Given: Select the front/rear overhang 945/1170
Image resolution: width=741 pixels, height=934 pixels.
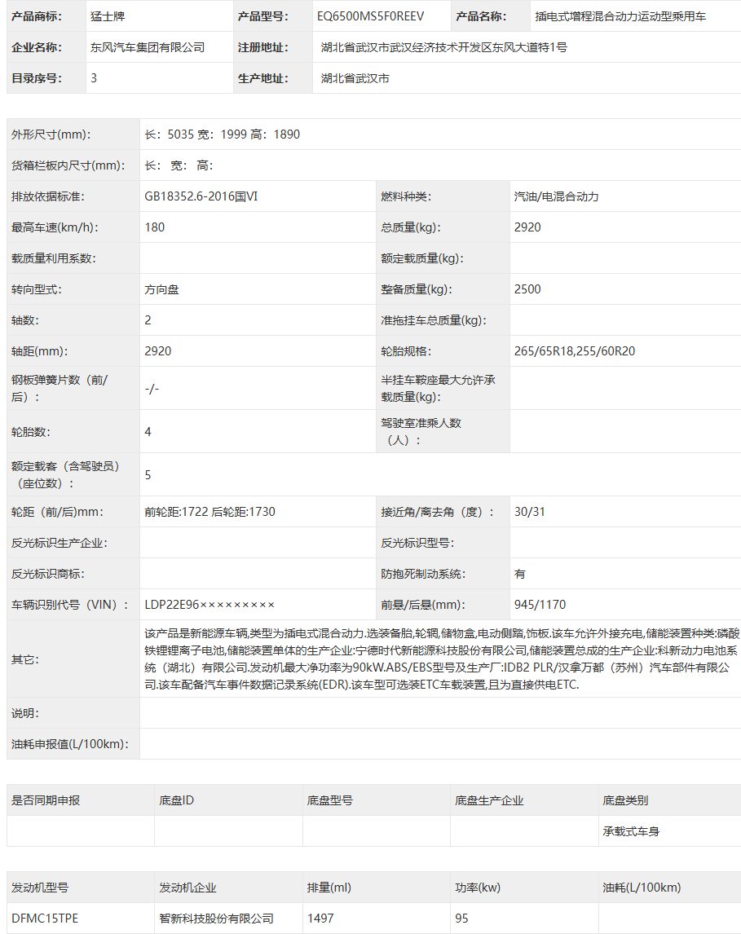Looking at the screenshot, I should (x=540, y=605).
